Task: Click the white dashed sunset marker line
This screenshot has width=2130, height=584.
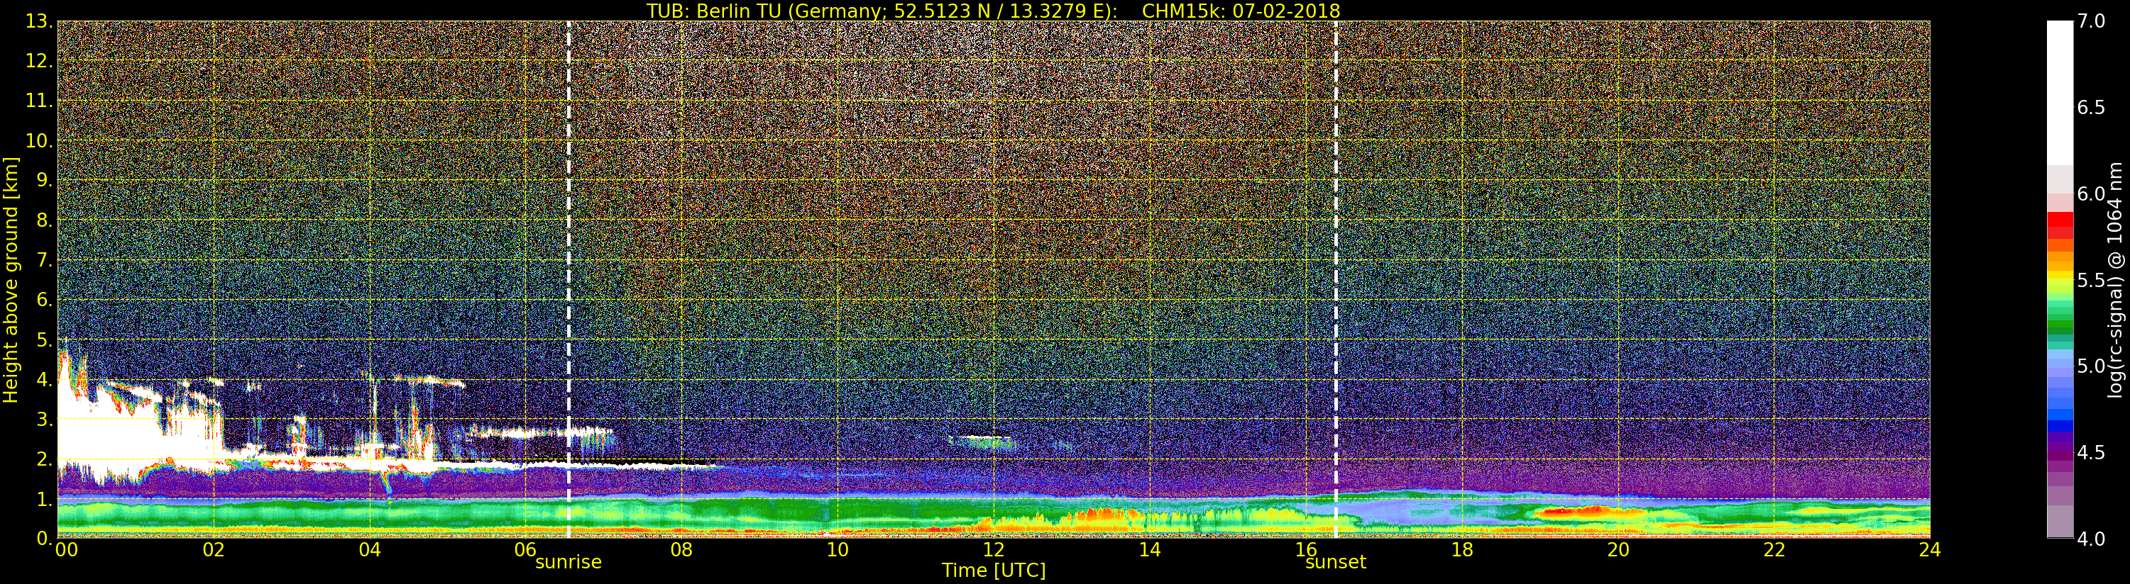Action: point(1336,279)
